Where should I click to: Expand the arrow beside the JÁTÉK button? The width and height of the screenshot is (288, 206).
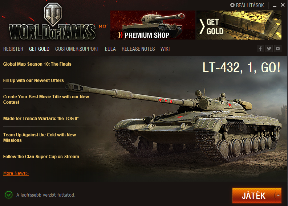click(279, 195)
